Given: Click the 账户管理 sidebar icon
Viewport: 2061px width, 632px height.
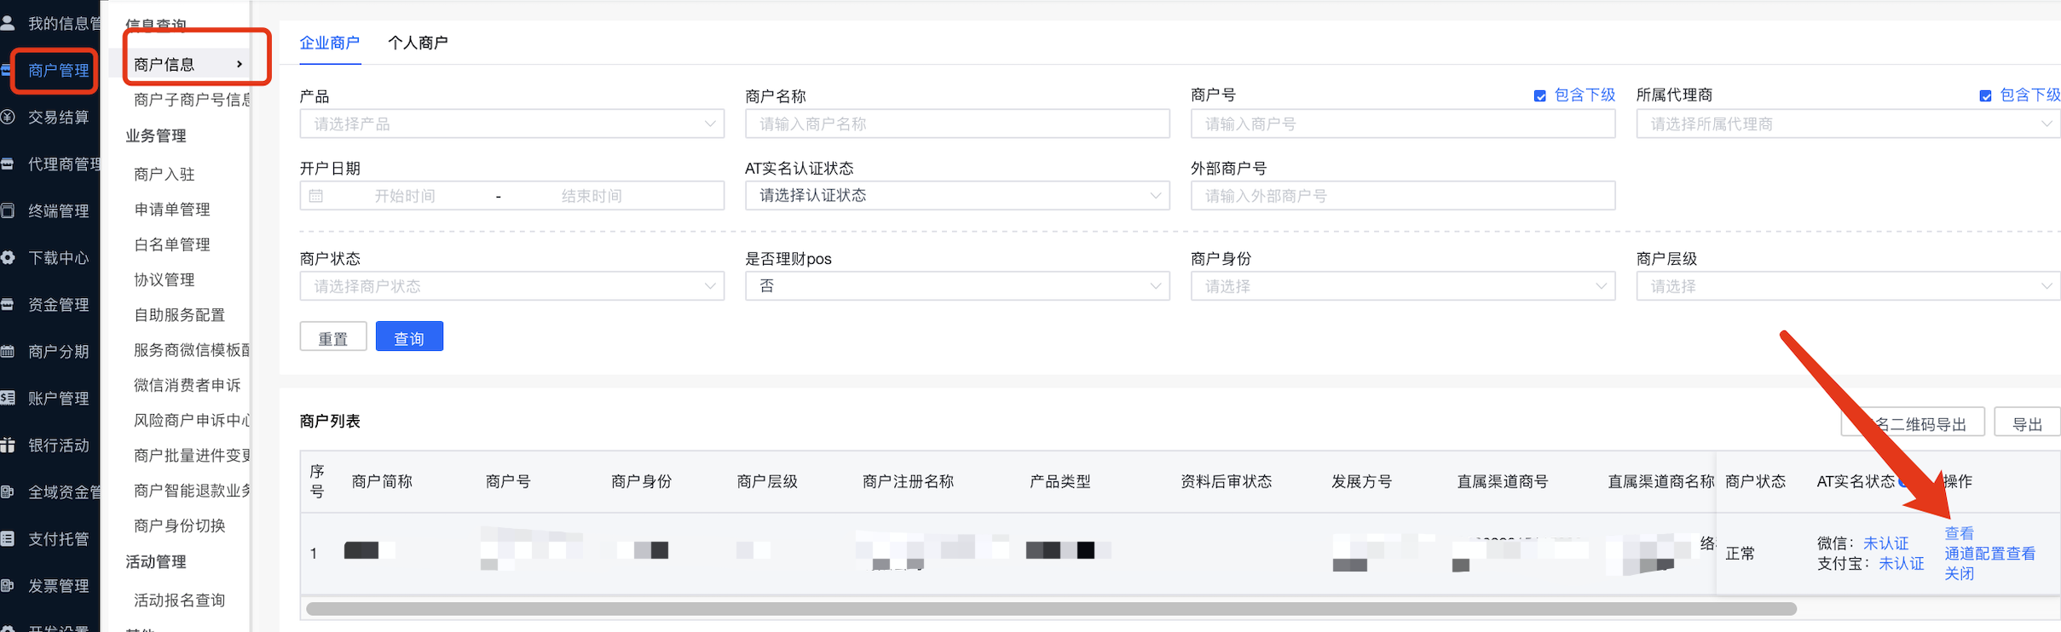Looking at the screenshot, I should tap(8, 399).
